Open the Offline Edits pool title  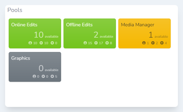(79, 25)
